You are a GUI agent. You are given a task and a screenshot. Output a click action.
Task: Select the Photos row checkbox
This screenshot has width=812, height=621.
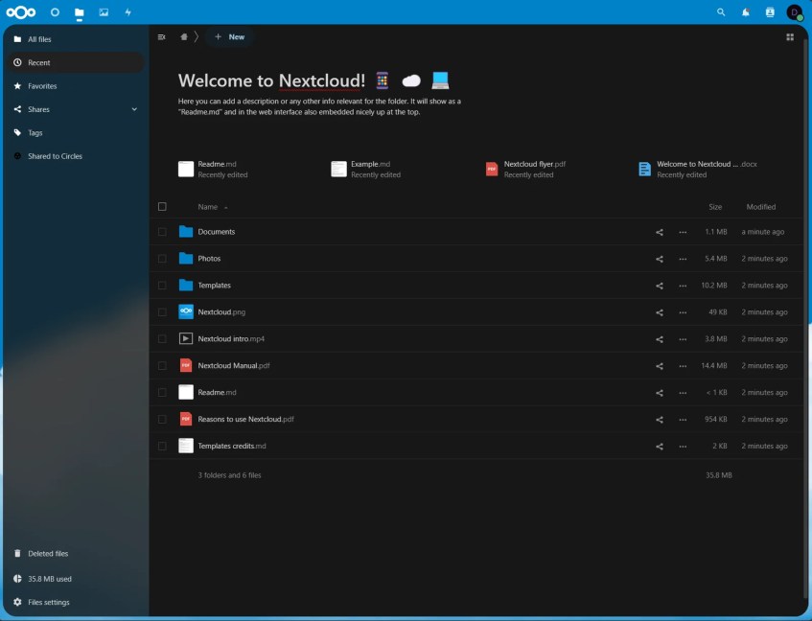[x=162, y=258]
